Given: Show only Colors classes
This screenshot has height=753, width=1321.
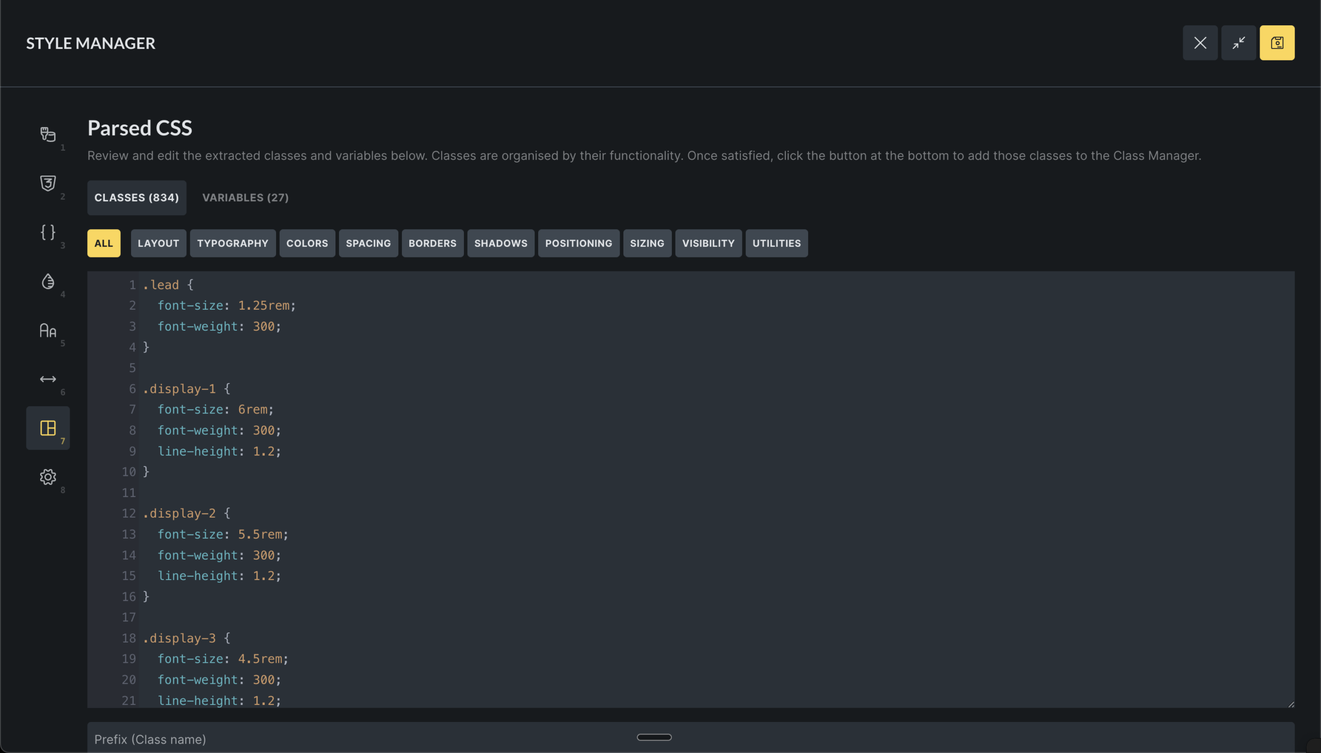Looking at the screenshot, I should (x=307, y=243).
